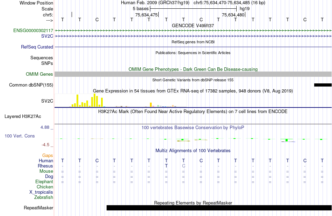Click the H3K27Ac Mark track title
Viewport: 332px width, 216px height.
click(x=193, y=111)
